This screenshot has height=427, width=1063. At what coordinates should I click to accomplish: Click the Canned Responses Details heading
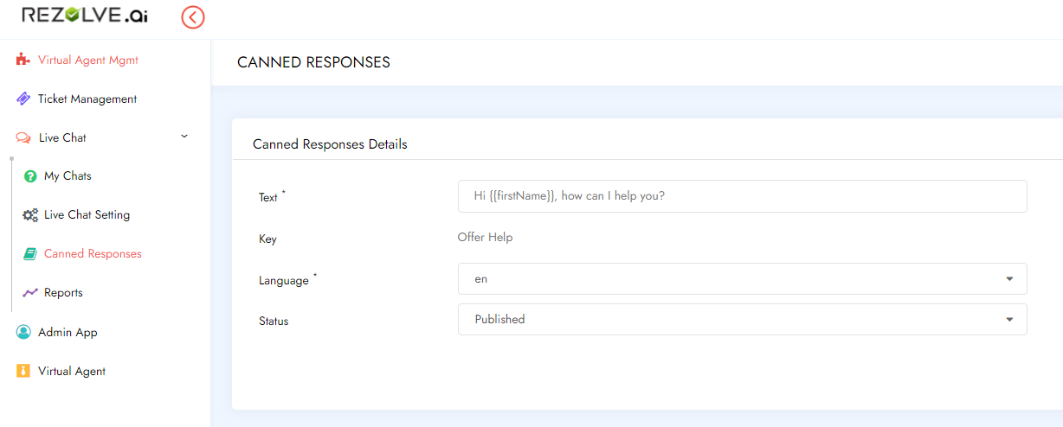pos(330,144)
